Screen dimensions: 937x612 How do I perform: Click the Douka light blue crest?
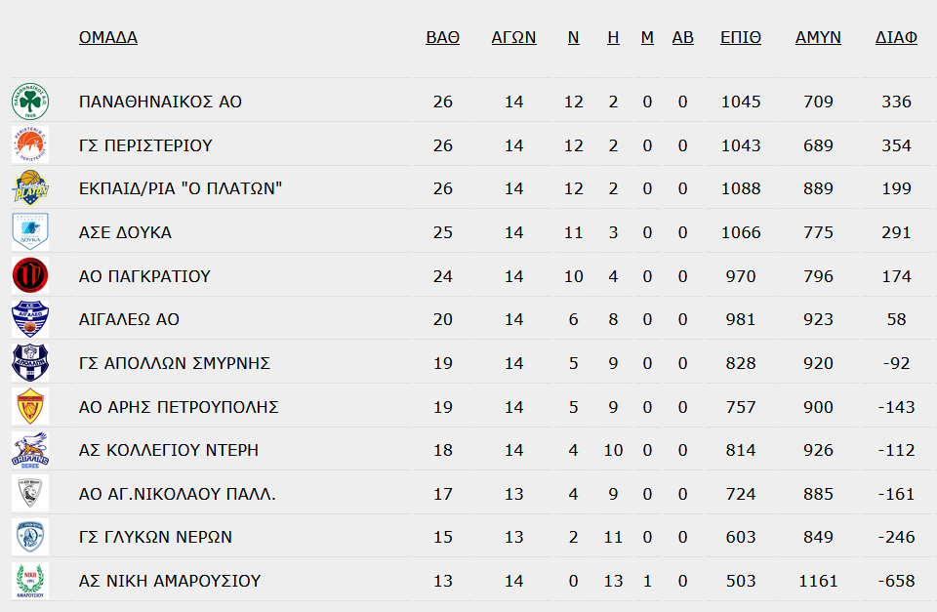coord(30,232)
